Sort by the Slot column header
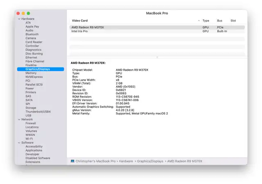The height and width of the screenshot is (184, 262). (x=233, y=21)
